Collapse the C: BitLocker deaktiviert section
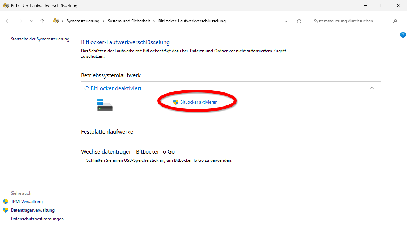 [x=372, y=88]
